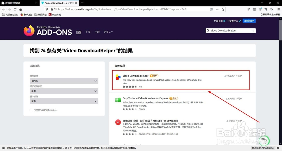Click the 注册或登录 button
Image resolution: width=282 pixels, height=151 pixels.
pos(249,21)
